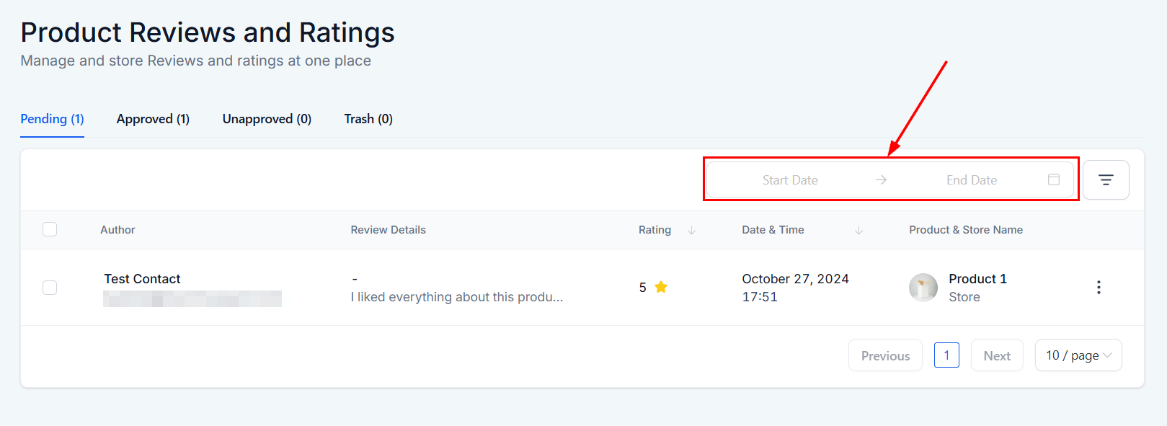Image resolution: width=1167 pixels, height=426 pixels.
Task: Click the 17:51 time value
Action: pyautogui.click(x=760, y=297)
